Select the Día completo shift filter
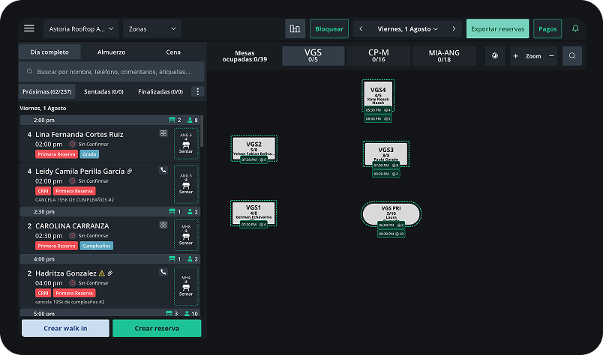 49,52
